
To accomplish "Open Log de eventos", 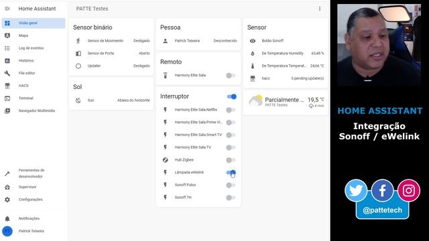I will (x=34, y=48).
